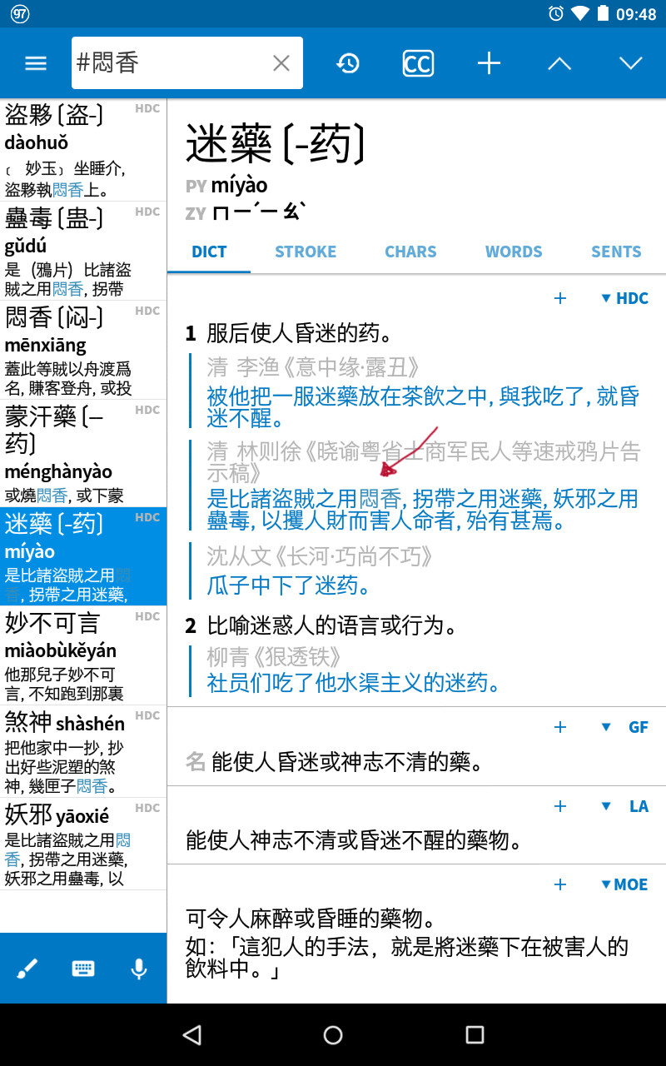Viewport: 666px width, 1066px height.
Task: Go to next entry with down chevron
Action: (x=630, y=63)
